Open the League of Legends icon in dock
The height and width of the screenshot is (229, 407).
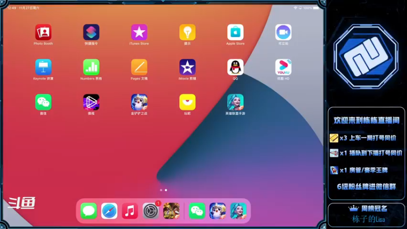tap(238, 211)
